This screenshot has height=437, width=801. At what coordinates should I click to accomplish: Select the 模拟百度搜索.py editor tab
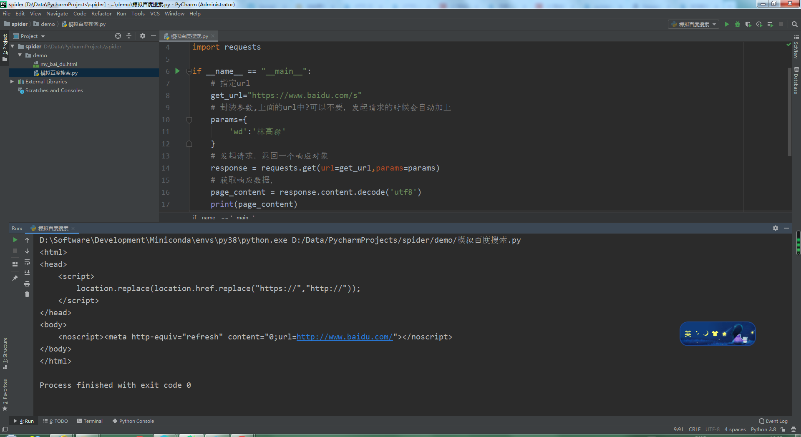[189, 36]
